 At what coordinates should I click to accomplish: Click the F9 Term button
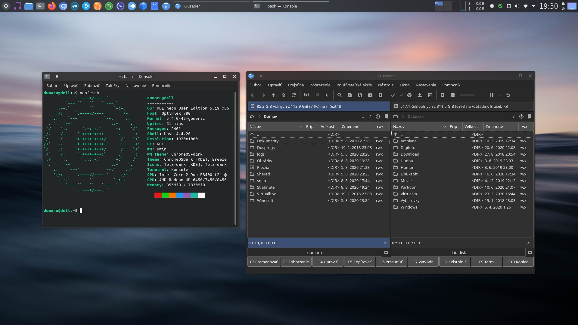point(486,262)
